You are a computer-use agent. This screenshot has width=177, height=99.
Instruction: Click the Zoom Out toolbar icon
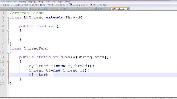click(52, 5)
